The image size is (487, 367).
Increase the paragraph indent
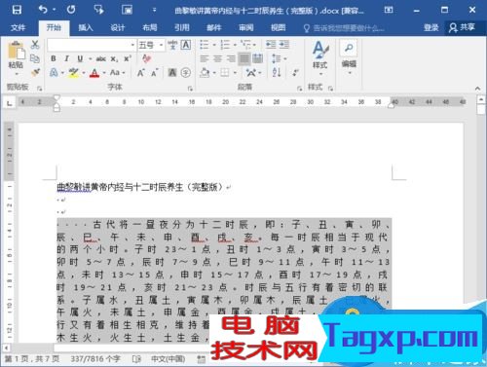284,45
